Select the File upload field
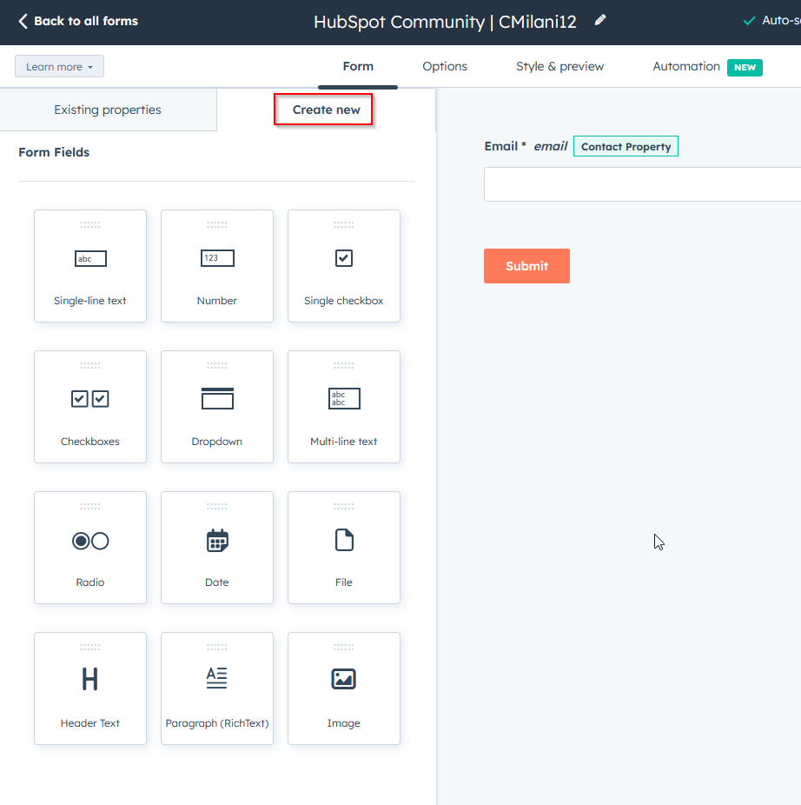801x805 pixels. tap(343, 548)
